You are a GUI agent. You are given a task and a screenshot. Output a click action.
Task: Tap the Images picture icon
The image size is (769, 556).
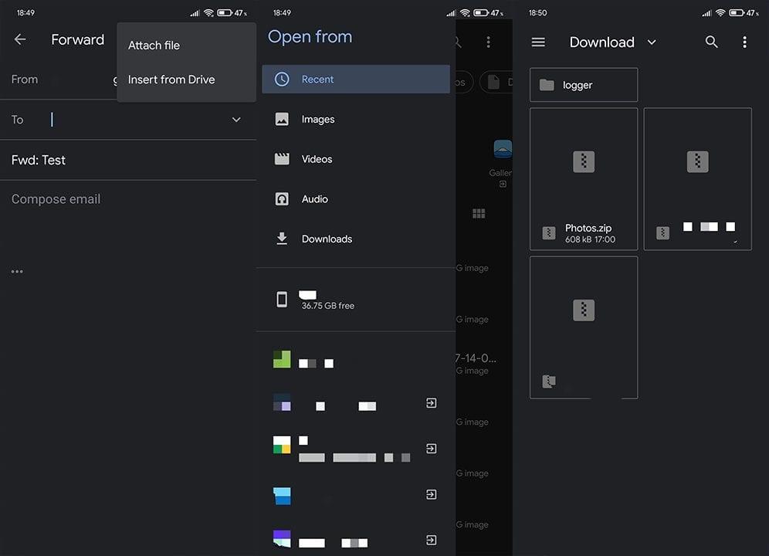point(282,119)
